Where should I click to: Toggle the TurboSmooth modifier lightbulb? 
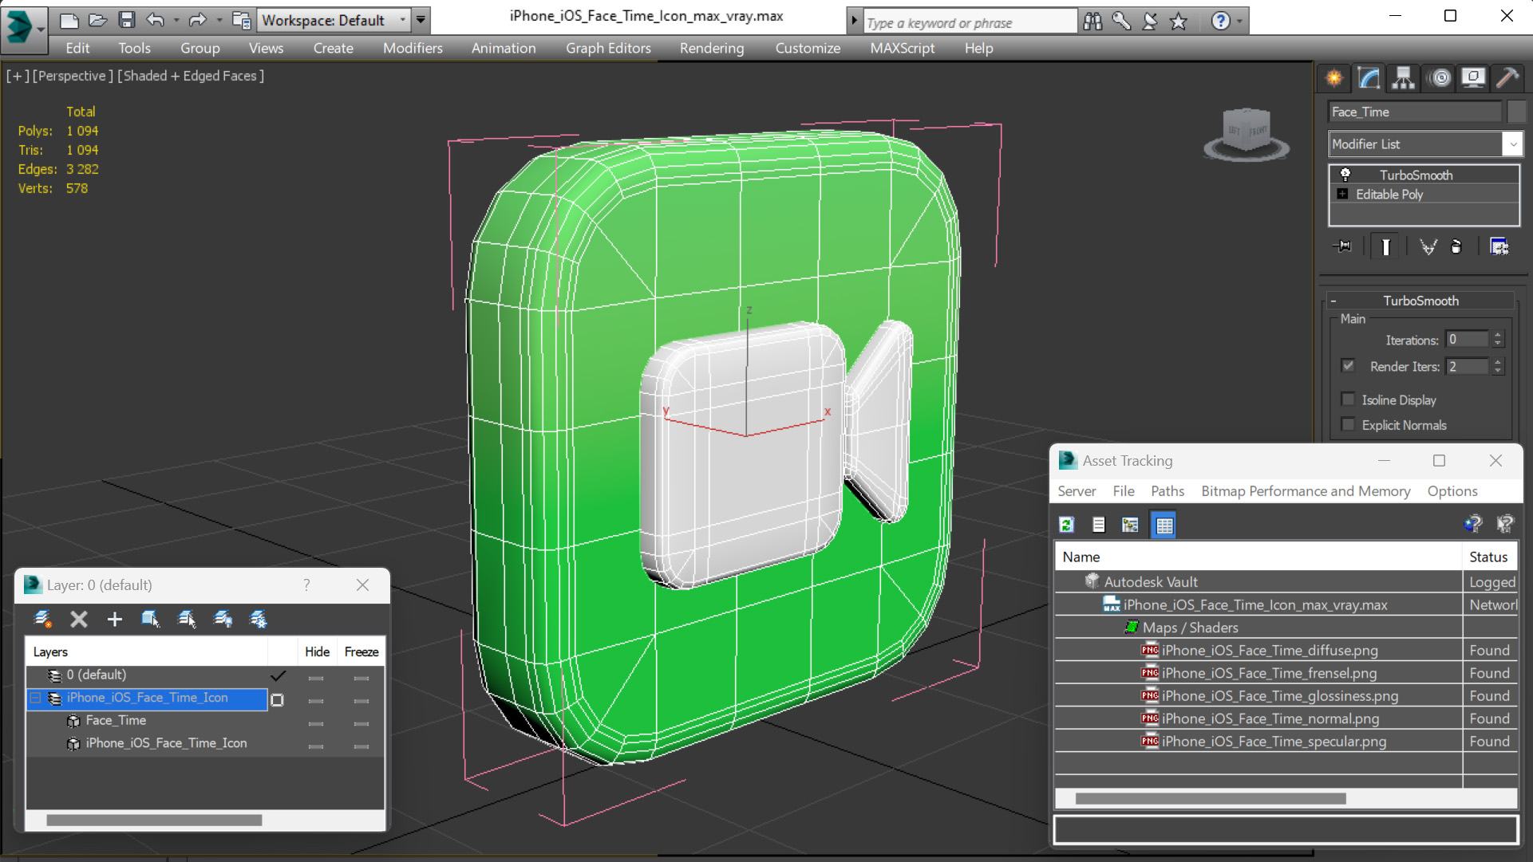[1345, 175]
